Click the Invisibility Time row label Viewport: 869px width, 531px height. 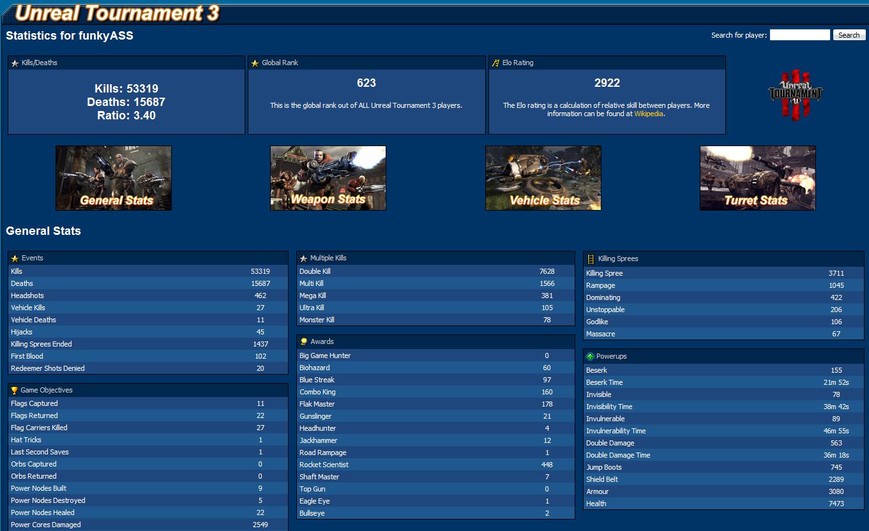[609, 407]
